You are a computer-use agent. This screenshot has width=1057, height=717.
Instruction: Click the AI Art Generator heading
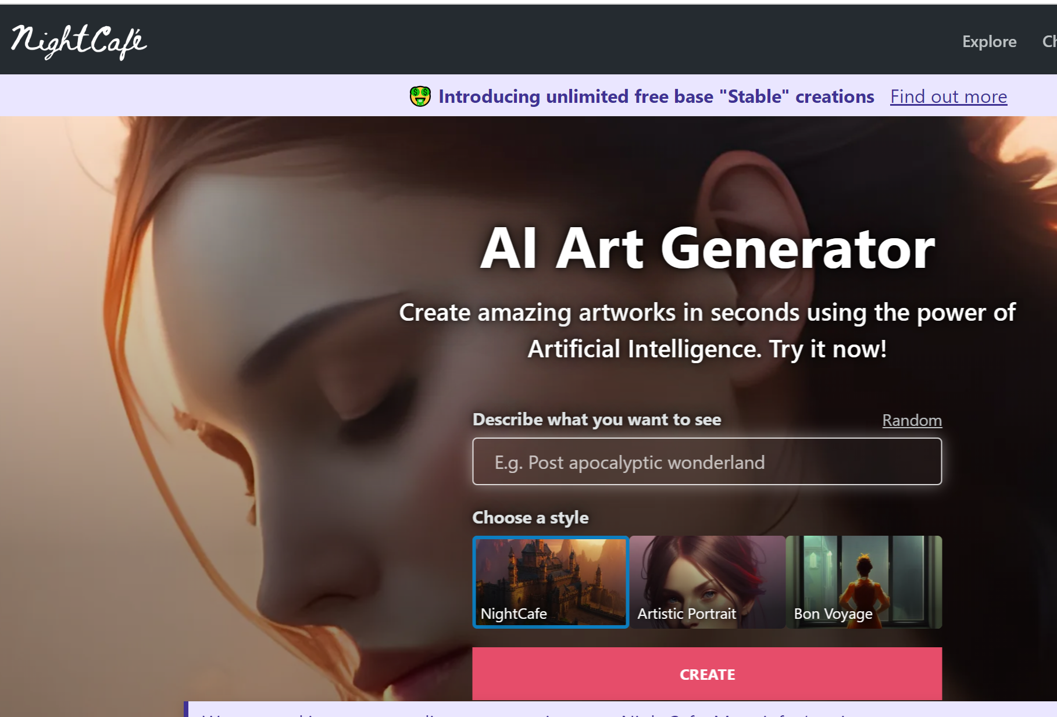pos(707,248)
